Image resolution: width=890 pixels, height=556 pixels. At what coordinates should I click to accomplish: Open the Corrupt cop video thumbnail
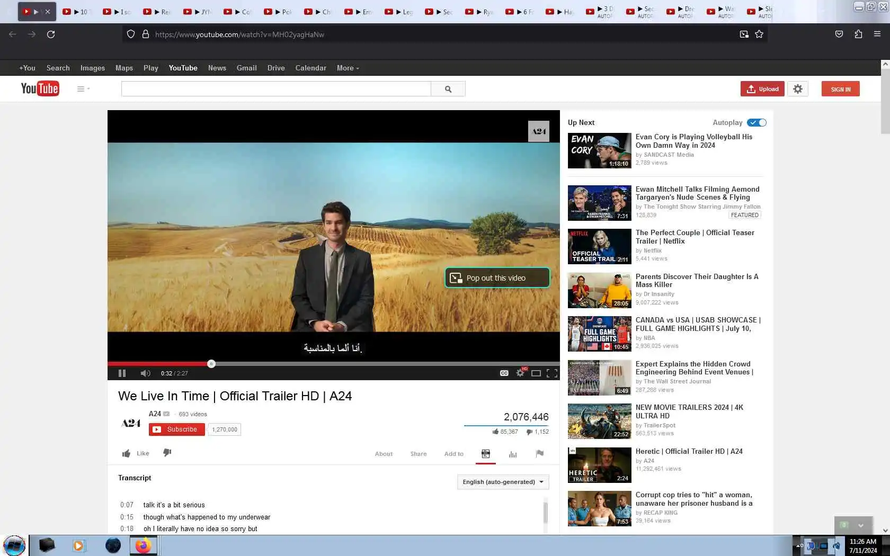pos(600,509)
